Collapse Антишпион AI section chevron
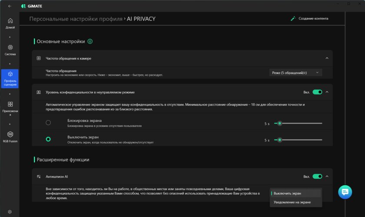This screenshot has height=217, width=365. click(x=327, y=177)
